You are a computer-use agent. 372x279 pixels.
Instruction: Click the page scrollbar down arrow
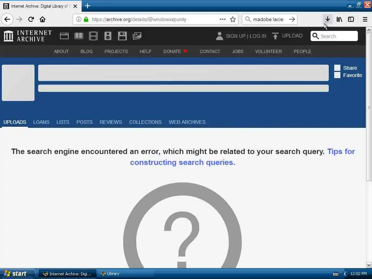(x=369, y=265)
